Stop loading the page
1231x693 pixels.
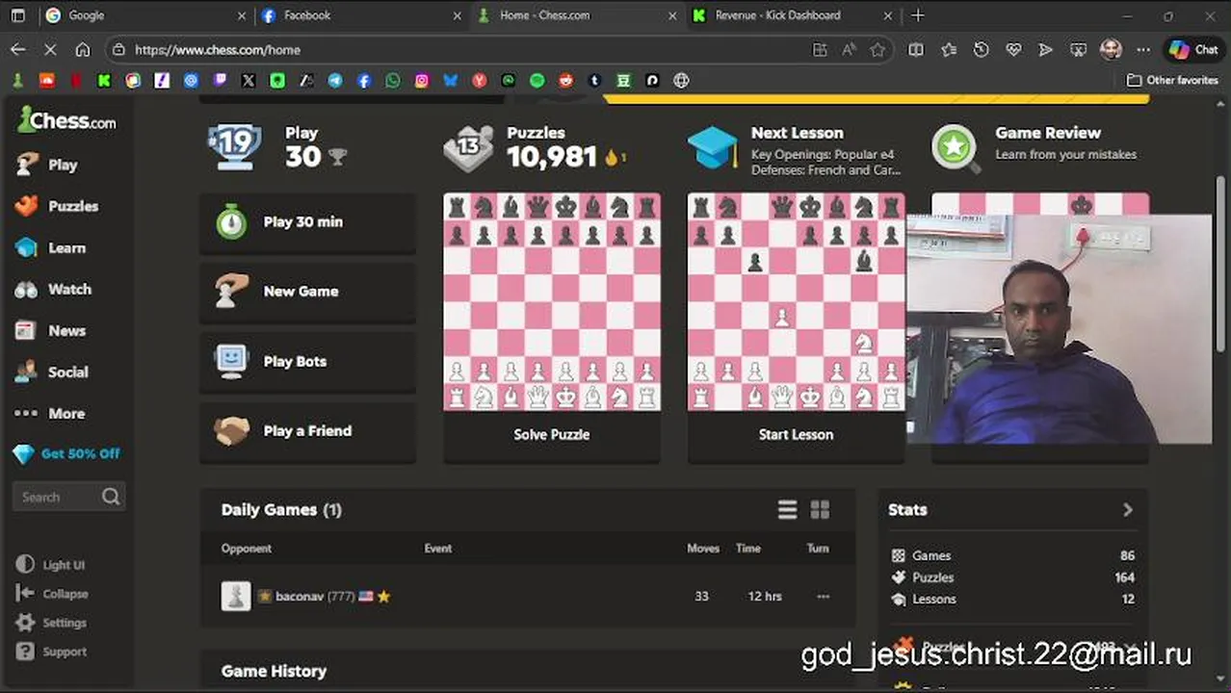pos(50,50)
